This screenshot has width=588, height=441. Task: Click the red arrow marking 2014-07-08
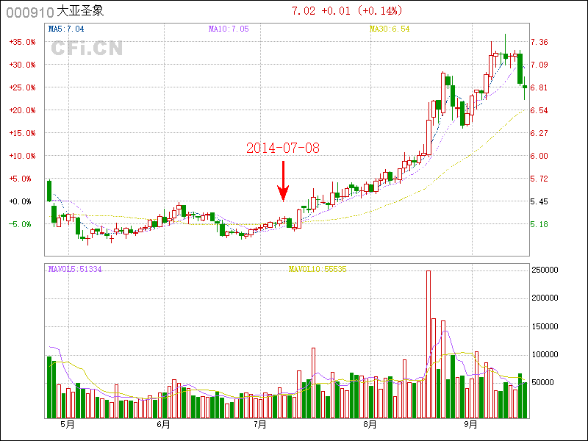pos(283,181)
